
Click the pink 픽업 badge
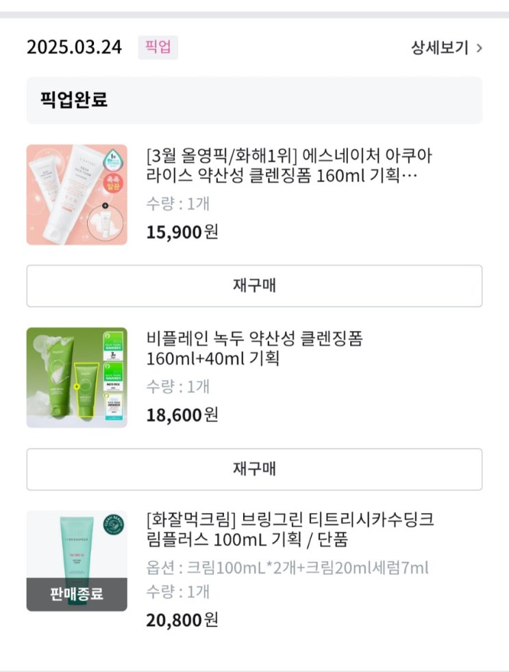coord(158,48)
